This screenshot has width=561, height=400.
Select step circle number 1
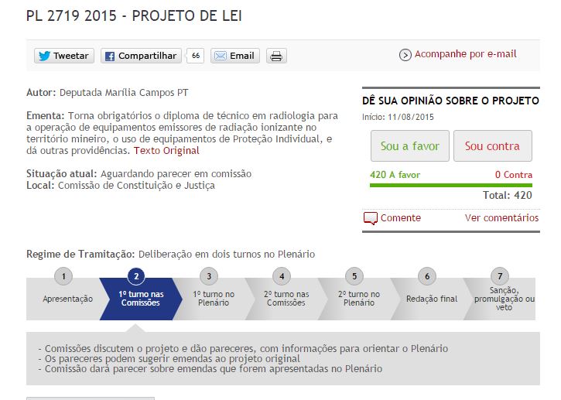tap(63, 276)
